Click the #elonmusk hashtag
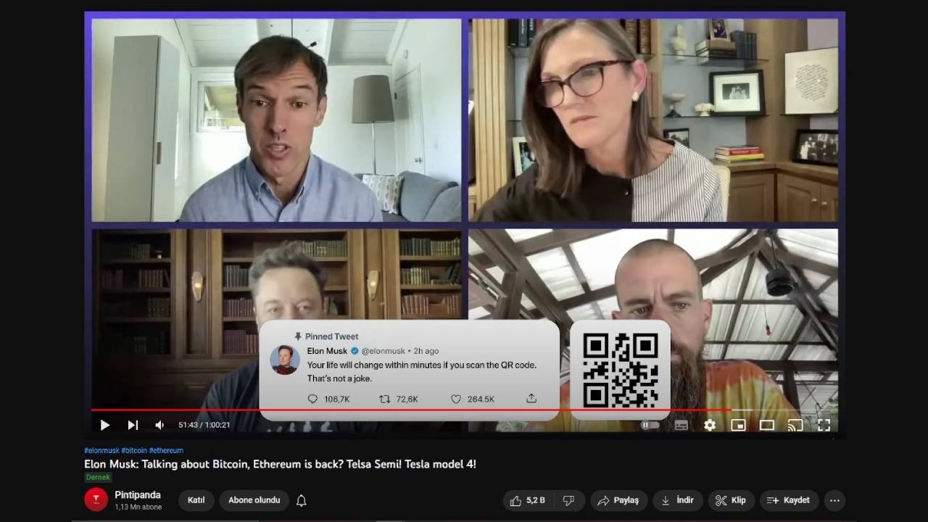The height and width of the screenshot is (522, 928). [101, 450]
